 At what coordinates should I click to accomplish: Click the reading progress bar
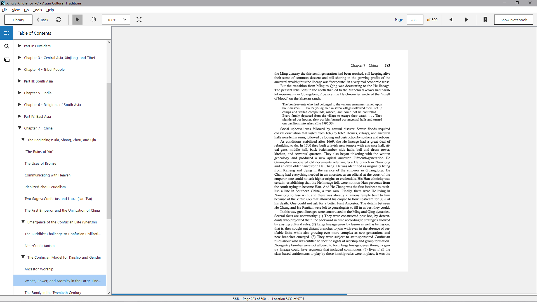[x=324, y=294]
